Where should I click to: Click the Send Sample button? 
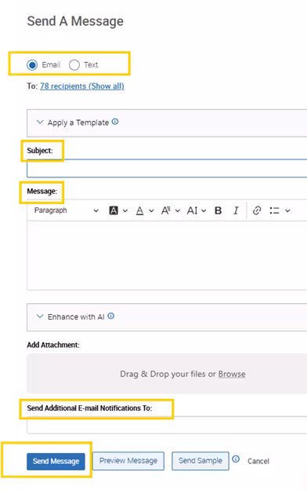coord(200,461)
